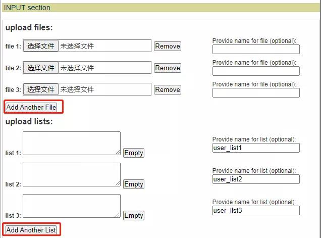Click Add Another List button

pyautogui.click(x=31, y=230)
